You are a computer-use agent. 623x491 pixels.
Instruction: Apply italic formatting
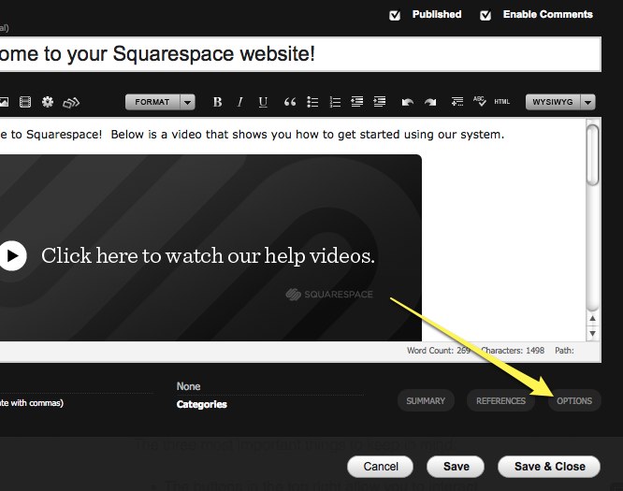(x=240, y=102)
